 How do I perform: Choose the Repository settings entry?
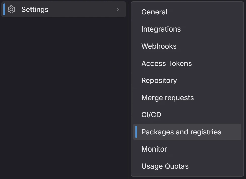tap(159, 80)
